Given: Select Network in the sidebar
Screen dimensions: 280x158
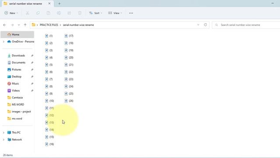Looking at the screenshot, I should (x=14, y=140).
